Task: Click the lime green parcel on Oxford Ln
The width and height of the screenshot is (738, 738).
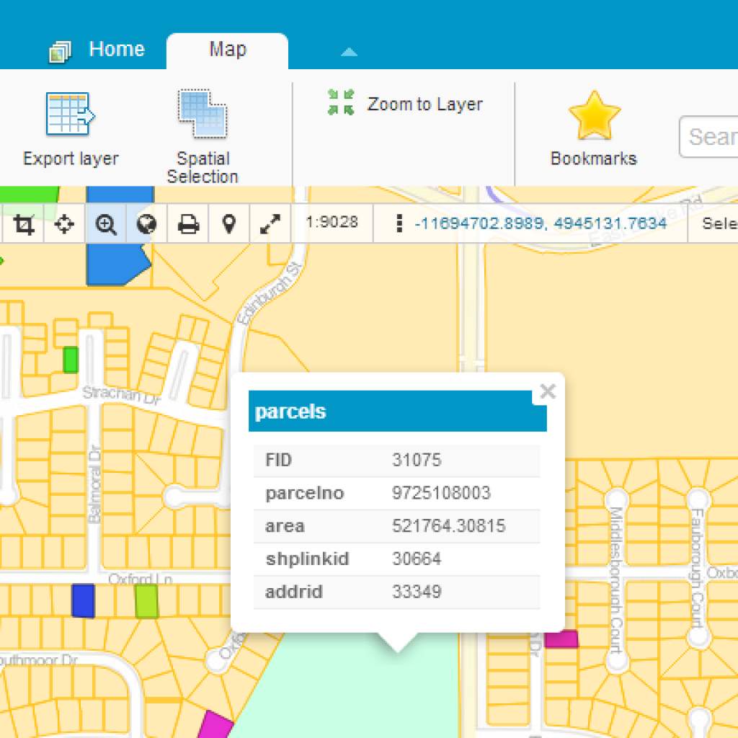Action: point(146,601)
